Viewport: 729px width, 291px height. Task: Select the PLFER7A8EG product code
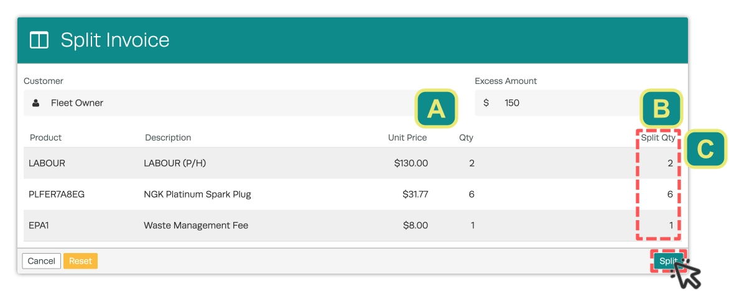click(x=57, y=194)
